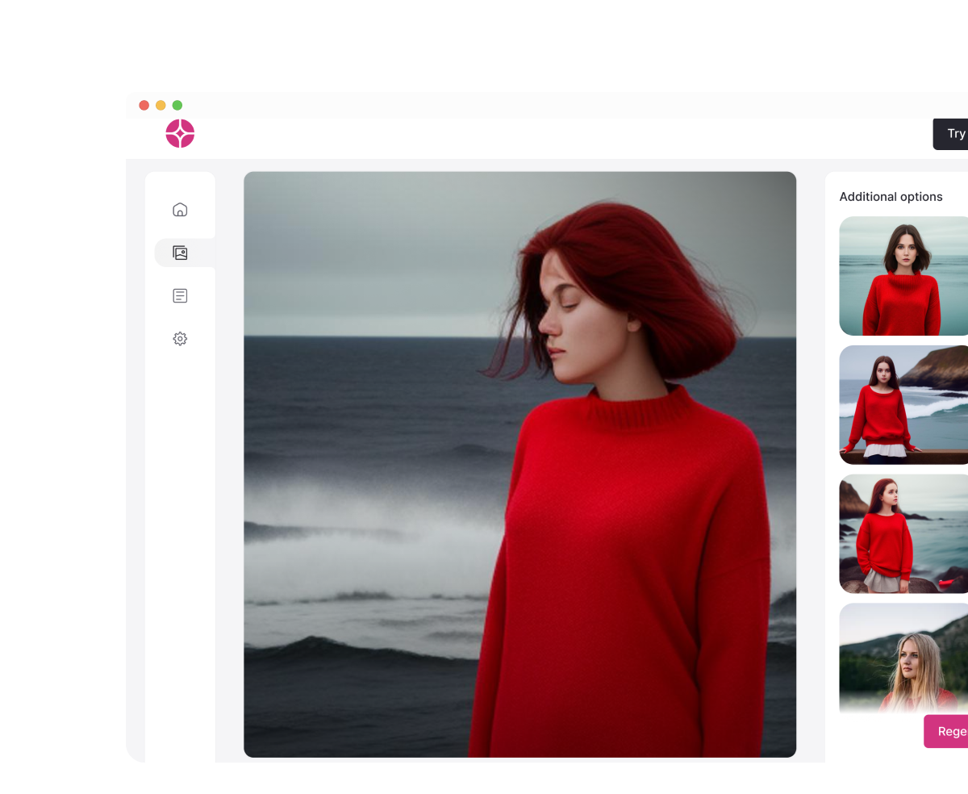
Task: Select the image gallery sidebar icon
Action: coord(180,253)
